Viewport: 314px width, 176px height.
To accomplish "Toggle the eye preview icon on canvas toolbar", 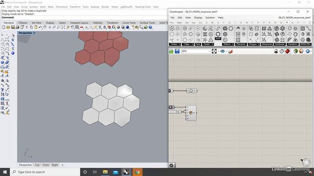I will [222, 51].
